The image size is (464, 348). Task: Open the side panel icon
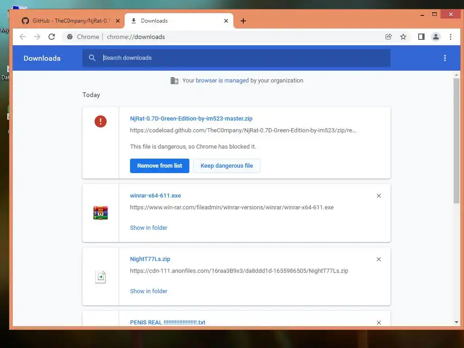click(x=421, y=37)
